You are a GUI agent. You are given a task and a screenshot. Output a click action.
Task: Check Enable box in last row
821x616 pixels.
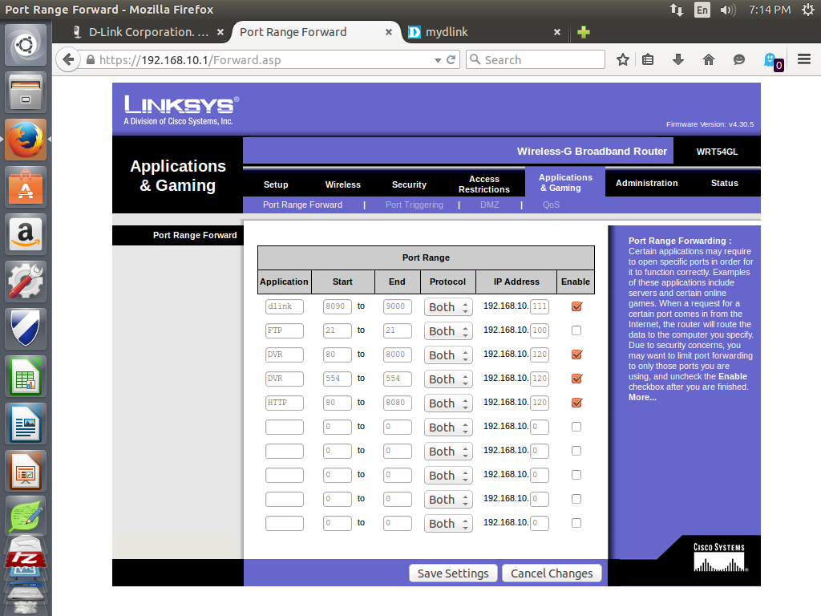point(576,523)
